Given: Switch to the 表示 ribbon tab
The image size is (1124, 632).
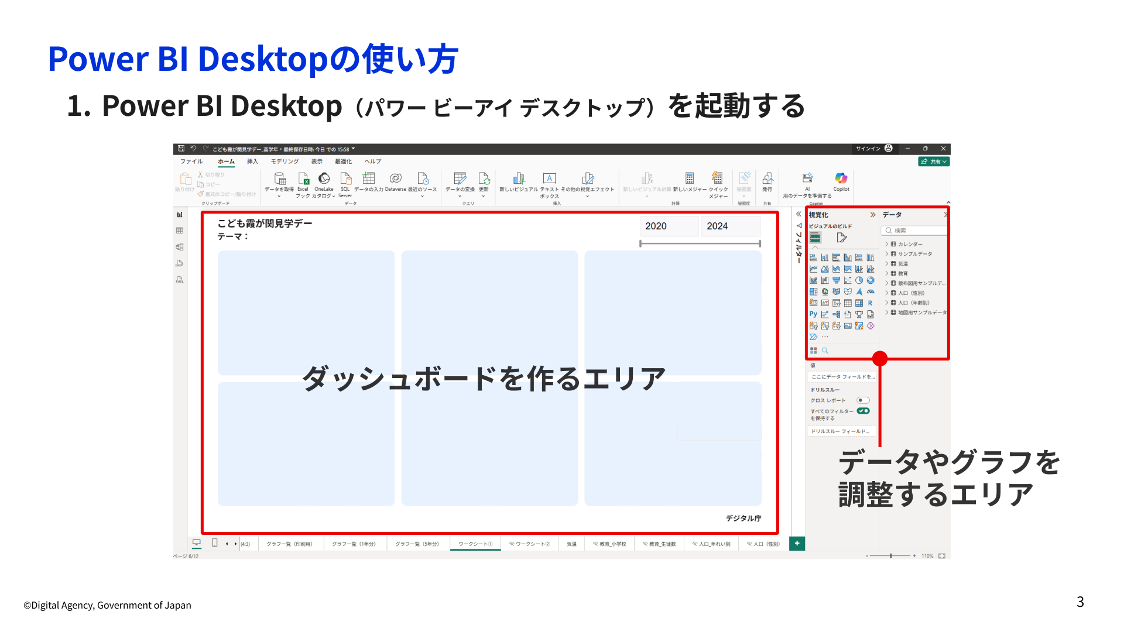Looking at the screenshot, I should 317,162.
